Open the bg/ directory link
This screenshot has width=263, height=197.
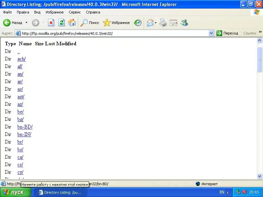(20, 119)
